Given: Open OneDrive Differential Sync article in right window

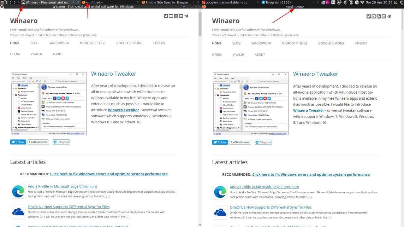Looking at the screenshot, I should click(x=270, y=207).
